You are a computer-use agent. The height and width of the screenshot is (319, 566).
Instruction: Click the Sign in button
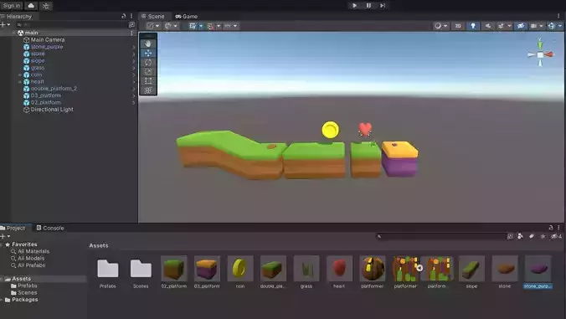click(x=12, y=5)
